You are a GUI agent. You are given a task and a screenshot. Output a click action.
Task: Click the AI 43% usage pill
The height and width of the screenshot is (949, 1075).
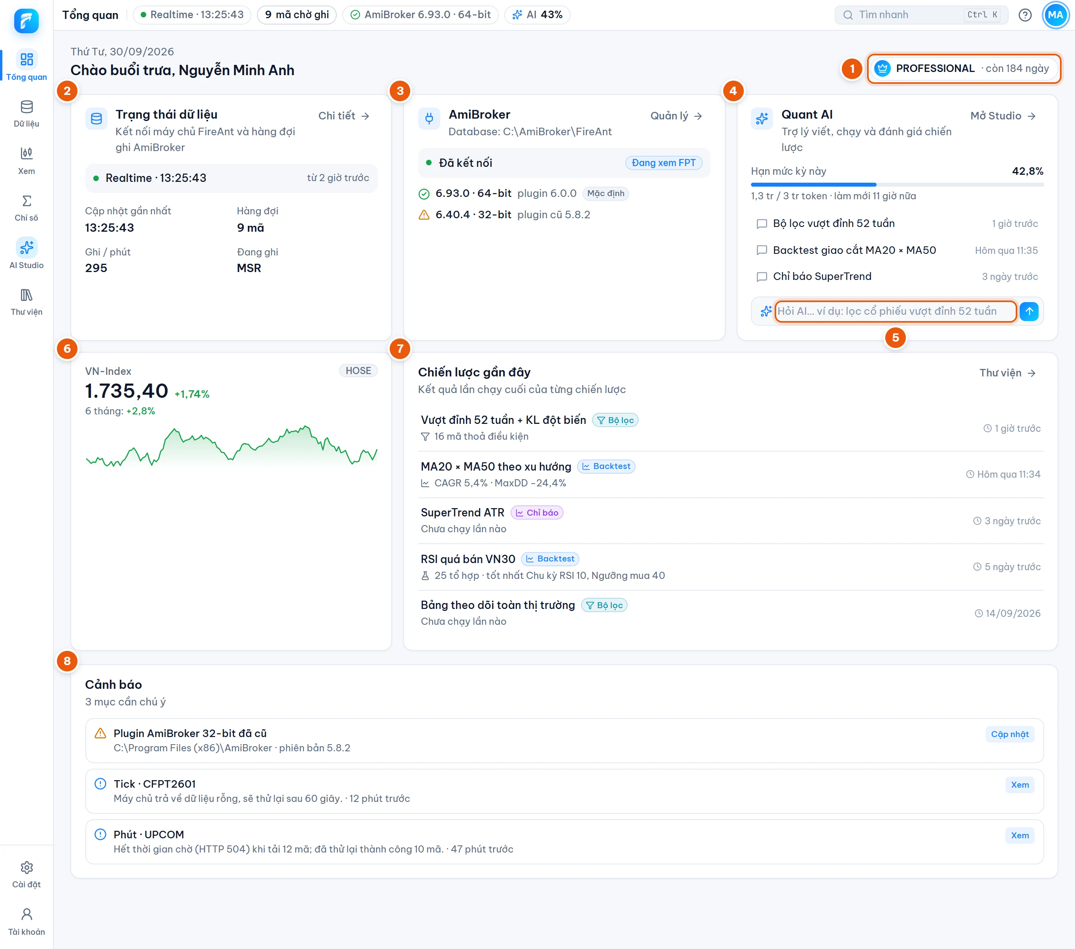537,15
